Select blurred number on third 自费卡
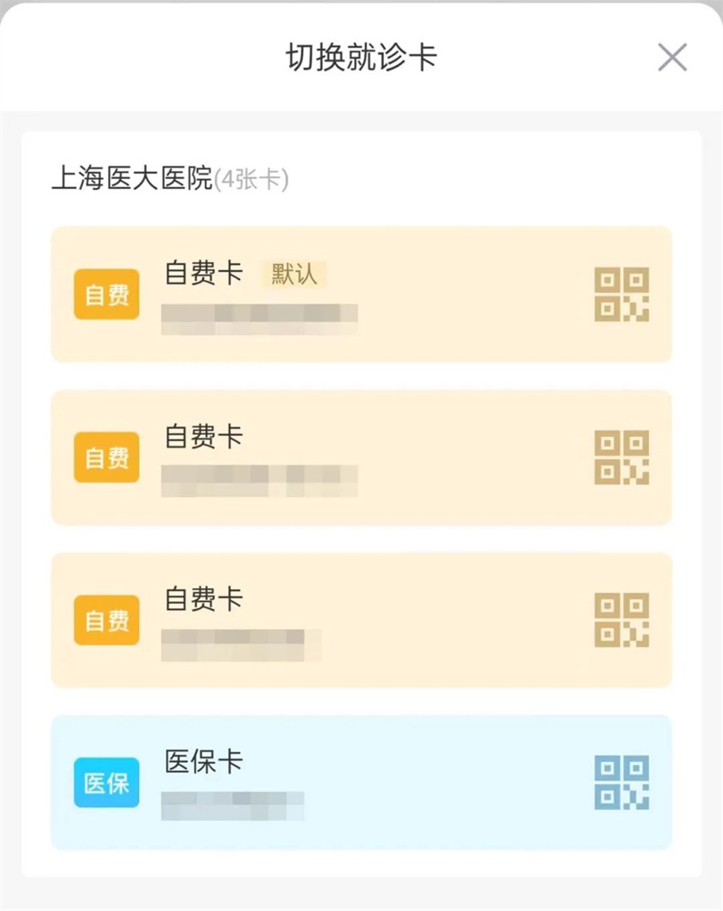723x911 pixels. [241, 644]
